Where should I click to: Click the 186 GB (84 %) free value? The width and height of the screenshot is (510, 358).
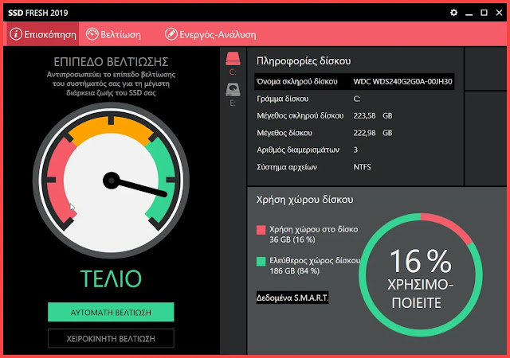point(295,271)
